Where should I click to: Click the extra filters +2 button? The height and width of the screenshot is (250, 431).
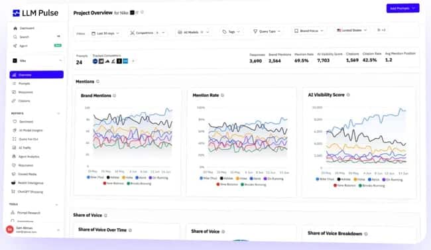pyautogui.click(x=381, y=30)
